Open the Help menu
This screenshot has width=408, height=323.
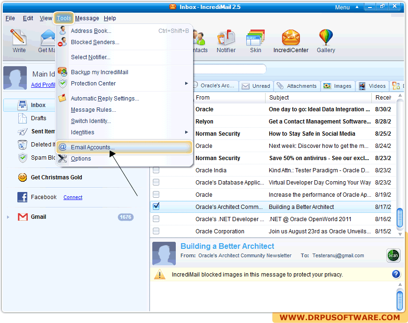click(x=110, y=18)
